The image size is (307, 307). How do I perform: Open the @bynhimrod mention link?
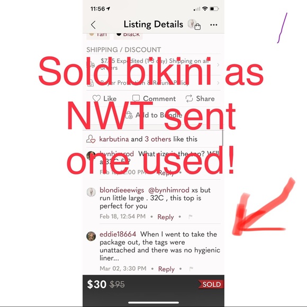pyautogui.click(x=169, y=190)
